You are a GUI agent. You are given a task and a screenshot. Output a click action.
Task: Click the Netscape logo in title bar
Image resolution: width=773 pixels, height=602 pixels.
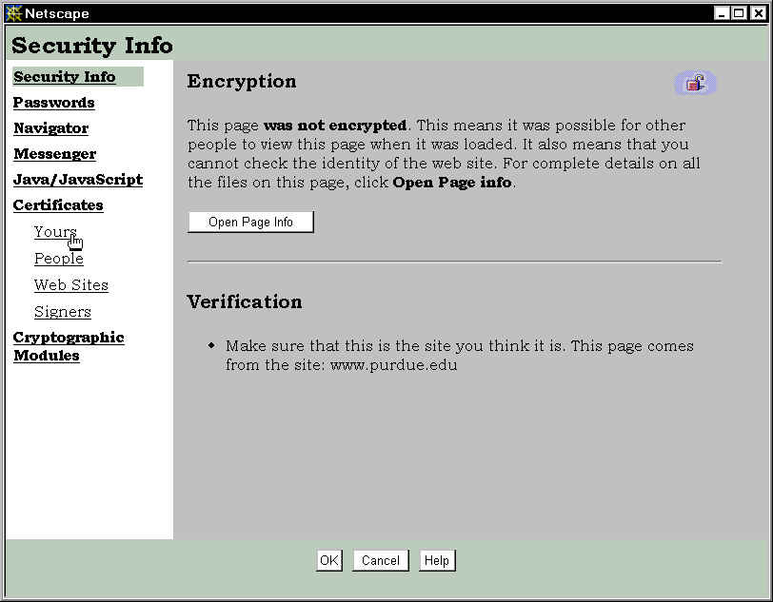13,13
